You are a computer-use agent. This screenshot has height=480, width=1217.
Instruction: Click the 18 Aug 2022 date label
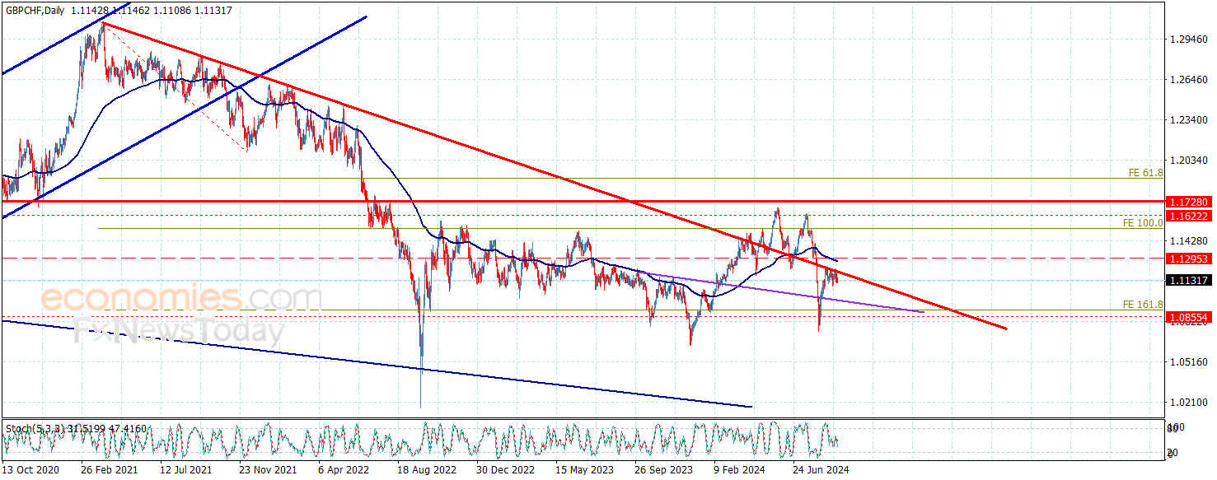click(426, 470)
